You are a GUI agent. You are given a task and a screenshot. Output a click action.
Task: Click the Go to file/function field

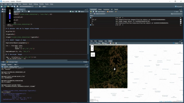(26, 7)
